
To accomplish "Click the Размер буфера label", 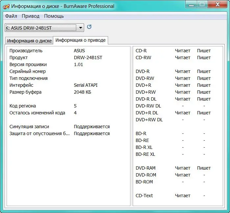I will click(25, 92).
